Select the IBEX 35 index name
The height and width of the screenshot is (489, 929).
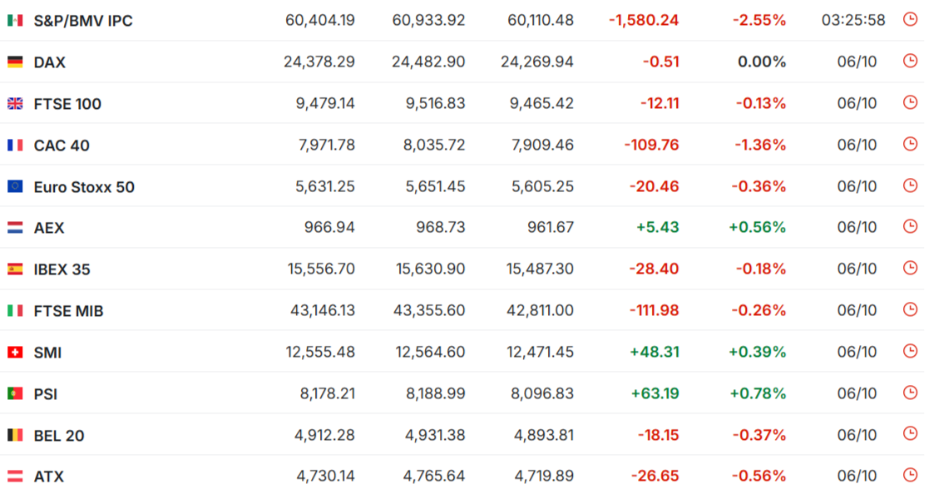[x=62, y=269]
